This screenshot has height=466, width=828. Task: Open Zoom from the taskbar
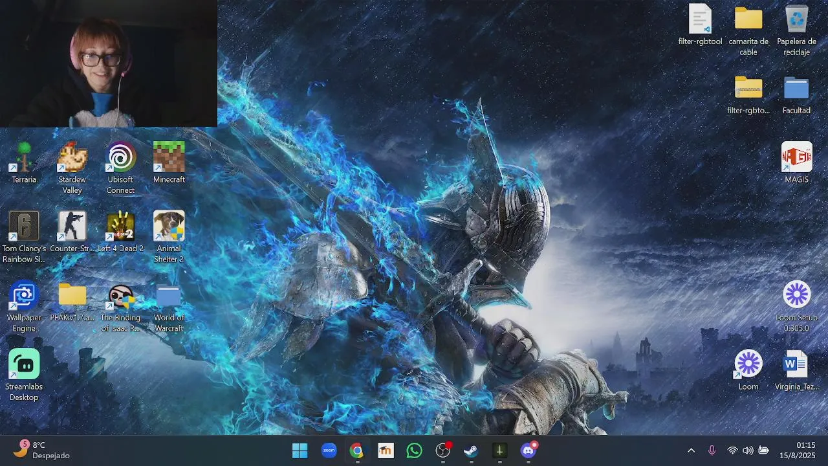tap(329, 450)
